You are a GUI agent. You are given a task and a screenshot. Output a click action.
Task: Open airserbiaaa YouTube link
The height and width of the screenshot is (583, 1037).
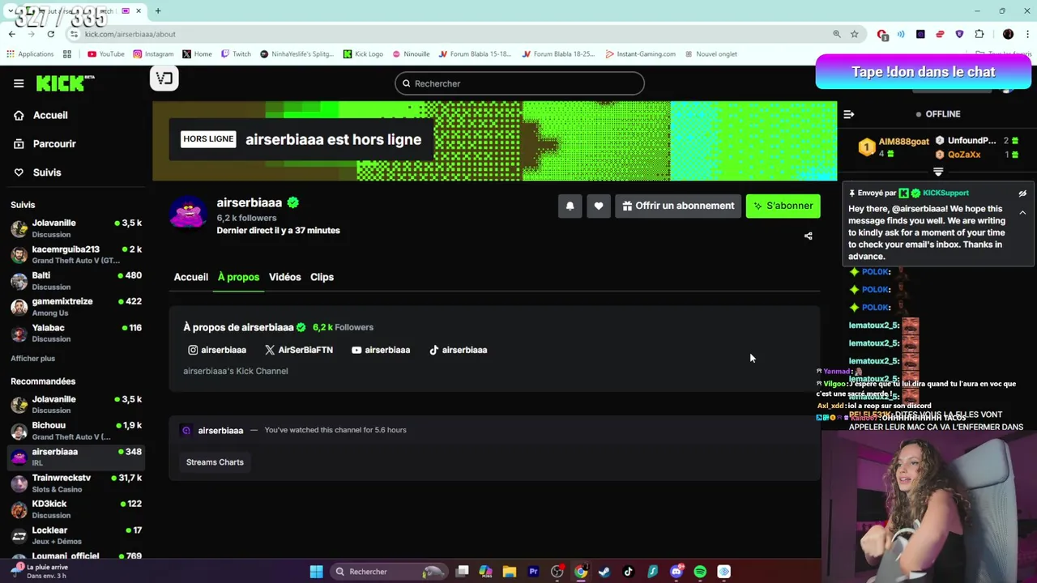[381, 350]
